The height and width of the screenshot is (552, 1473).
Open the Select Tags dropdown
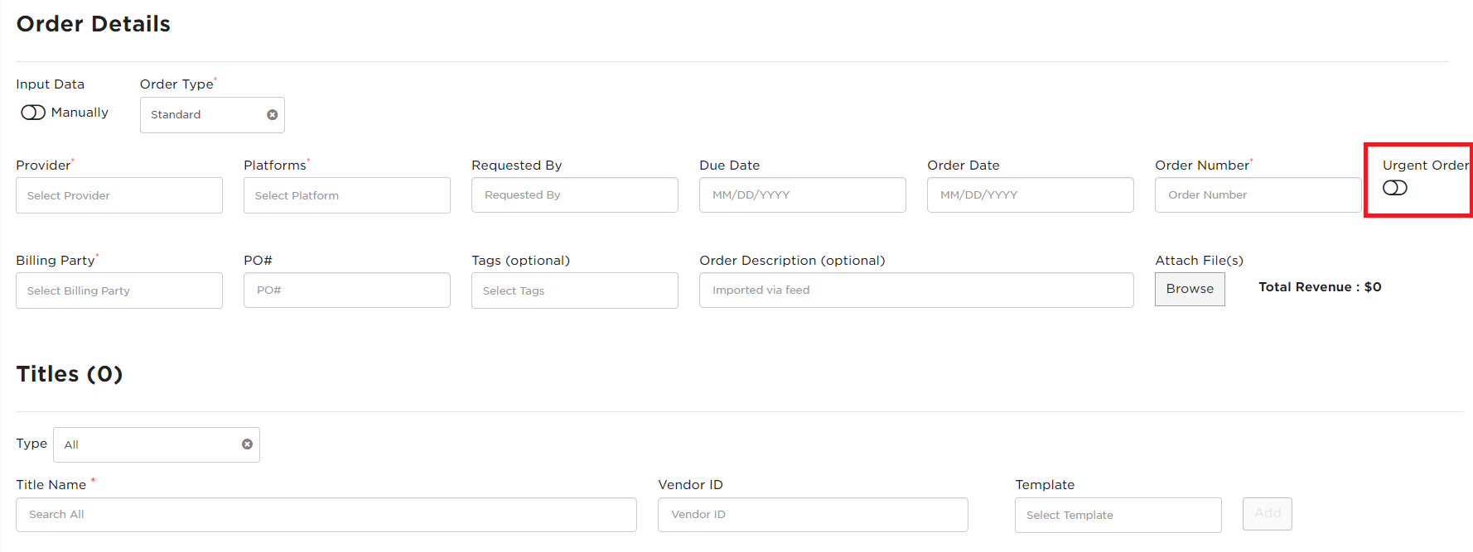pos(575,290)
